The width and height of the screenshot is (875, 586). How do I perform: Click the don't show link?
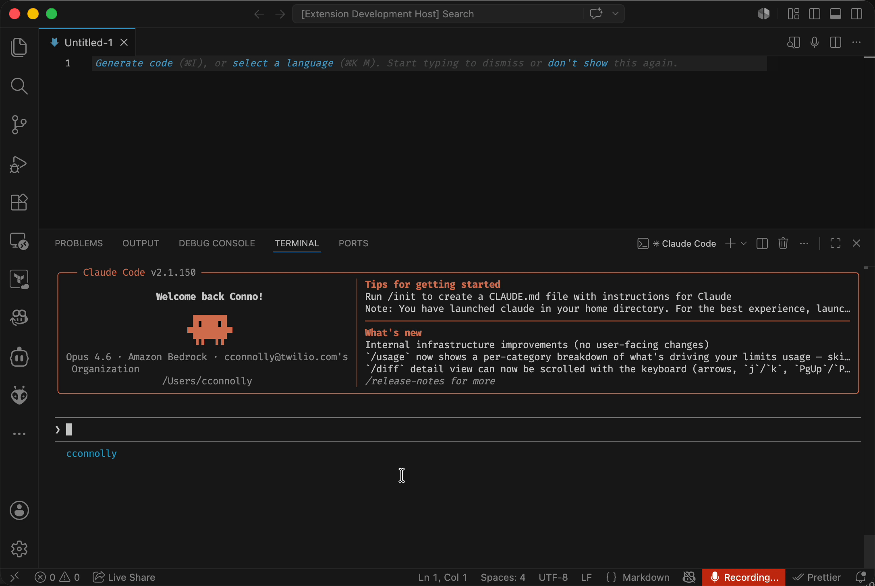pos(578,63)
